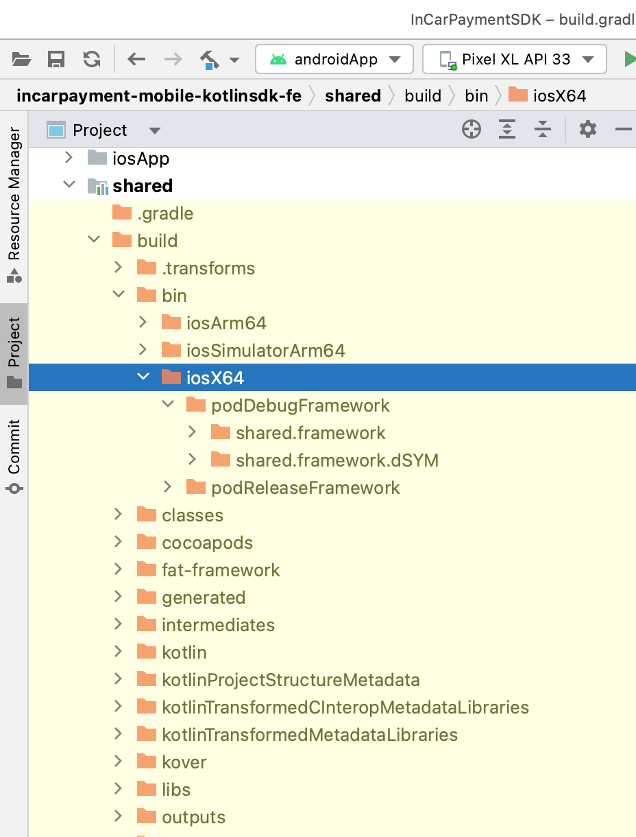Screen dimensions: 636x837
Task: Expand the podReleaseFramework folder
Action: coord(168,487)
